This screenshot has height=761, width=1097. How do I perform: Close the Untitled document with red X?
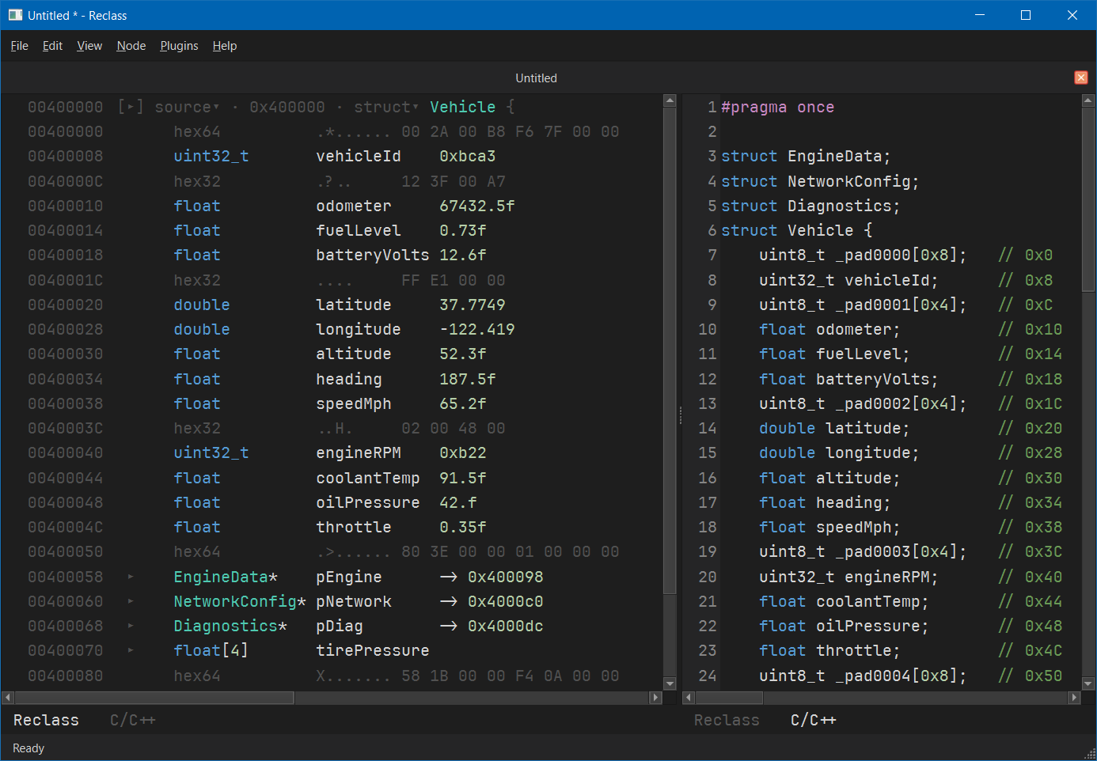[x=1080, y=78]
